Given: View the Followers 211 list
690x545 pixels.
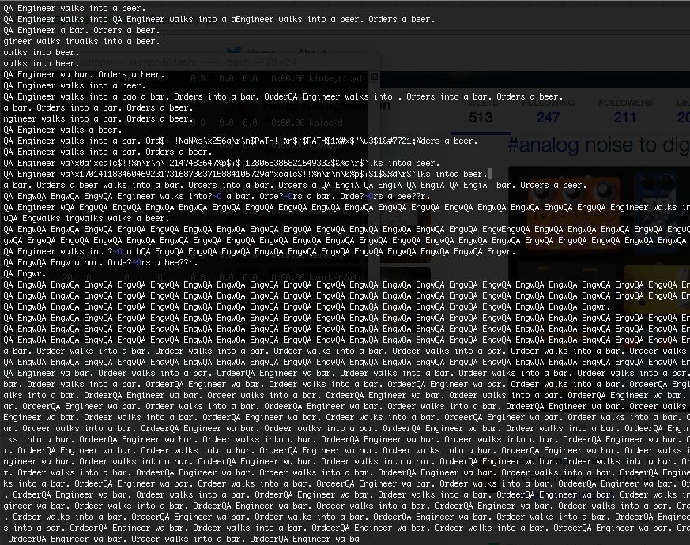Looking at the screenshot, I should [x=624, y=111].
